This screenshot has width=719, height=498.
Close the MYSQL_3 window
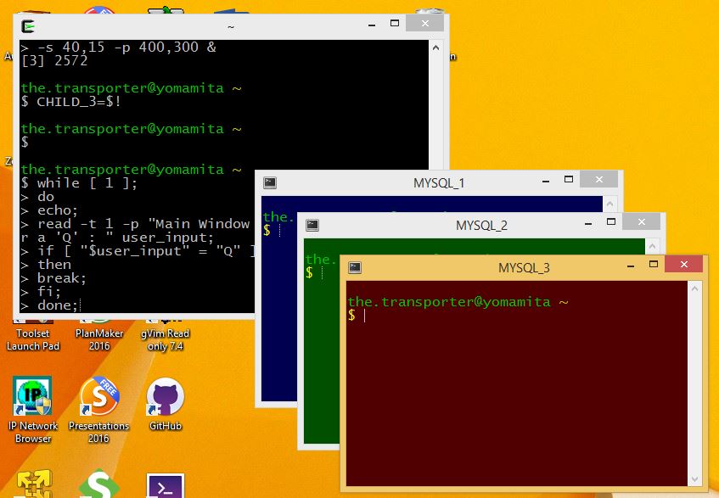[683, 265]
